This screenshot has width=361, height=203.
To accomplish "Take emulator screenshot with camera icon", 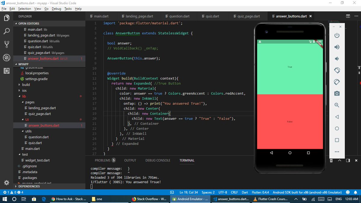I will [337, 94].
